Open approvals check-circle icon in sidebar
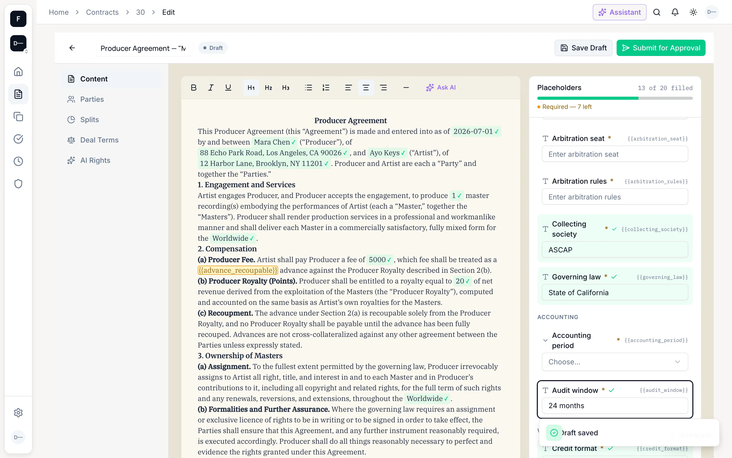 [x=19, y=139]
